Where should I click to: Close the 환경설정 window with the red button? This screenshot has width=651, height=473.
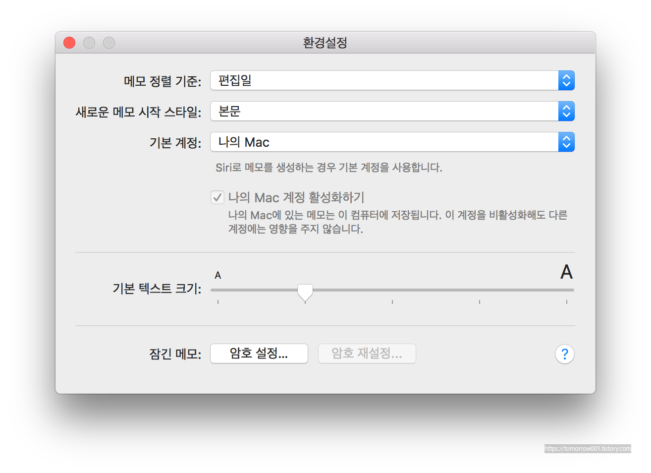[69, 43]
